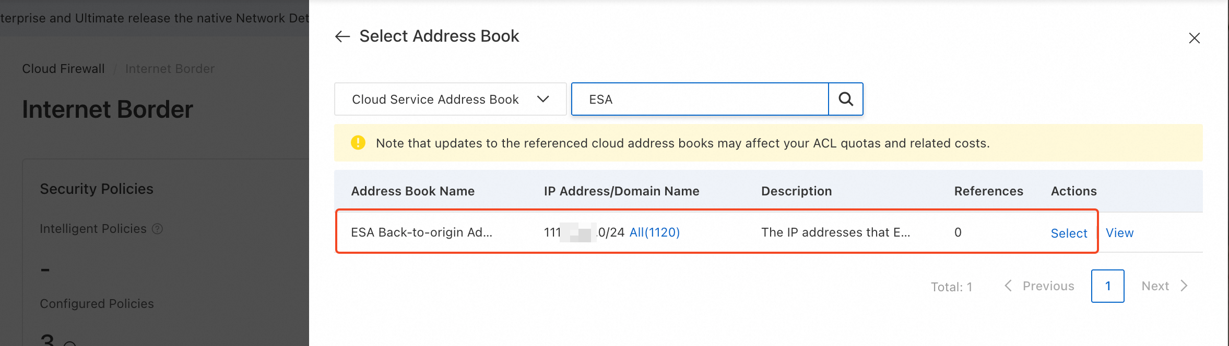Click the search field containing ESA

point(700,99)
